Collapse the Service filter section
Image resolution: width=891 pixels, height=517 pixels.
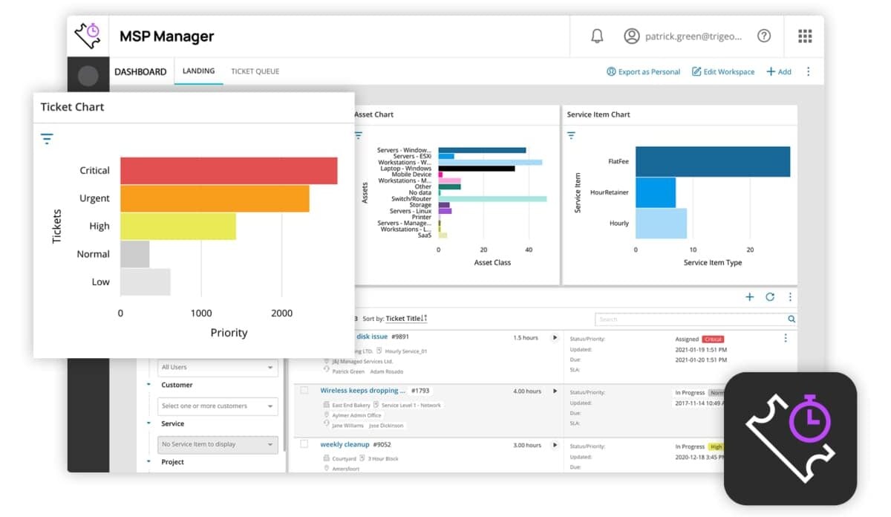[x=148, y=423]
